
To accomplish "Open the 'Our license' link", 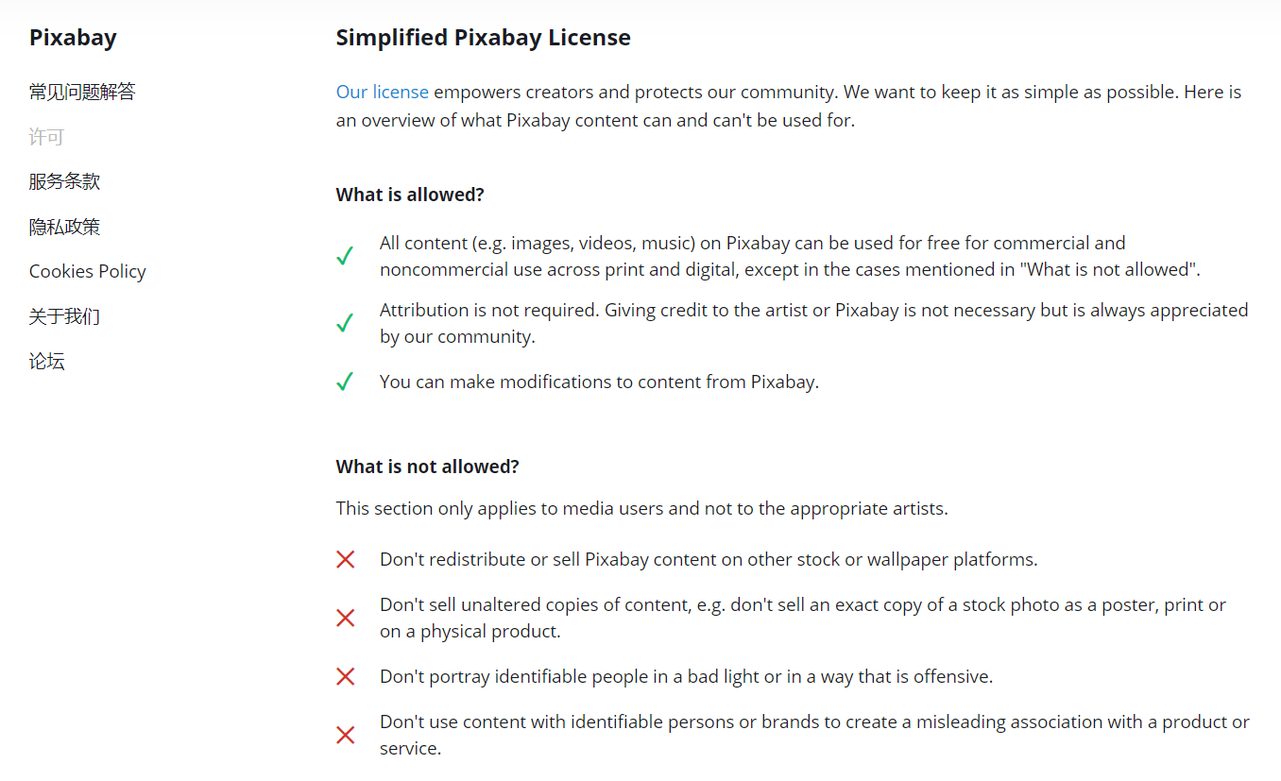I will tap(383, 92).
